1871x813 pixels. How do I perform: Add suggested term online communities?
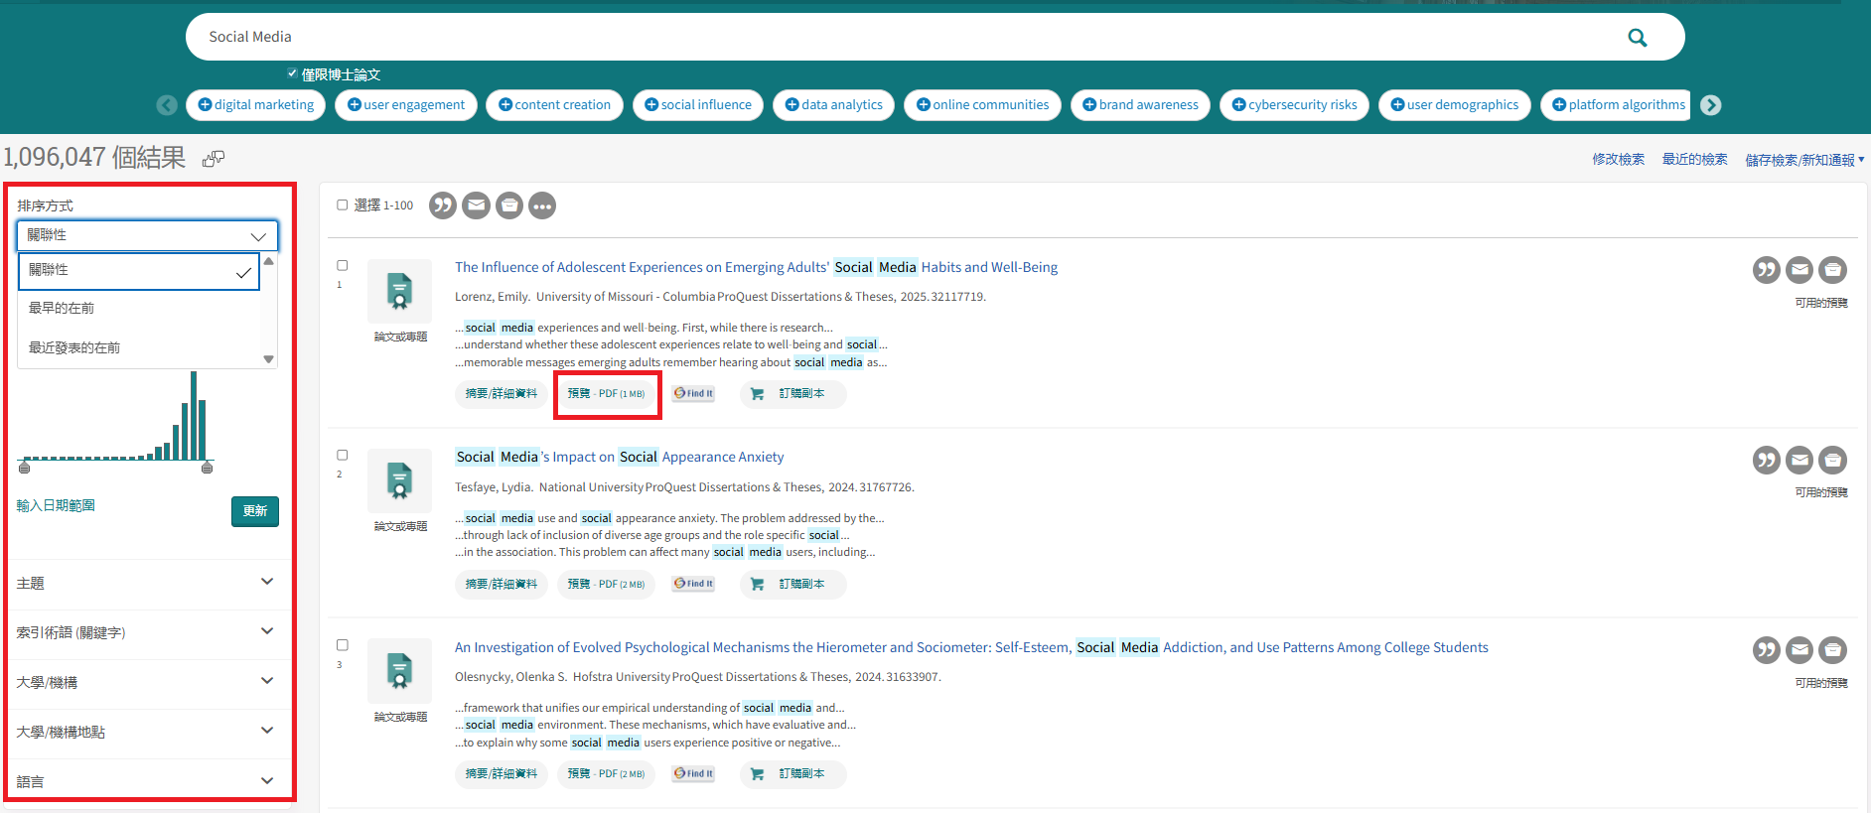[x=982, y=105]
